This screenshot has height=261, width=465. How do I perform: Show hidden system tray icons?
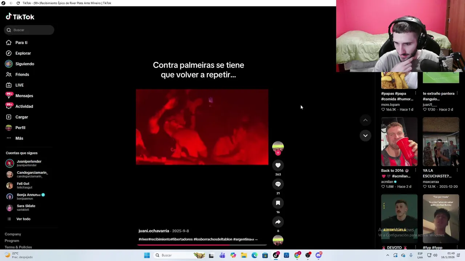[x=388, y=255]
